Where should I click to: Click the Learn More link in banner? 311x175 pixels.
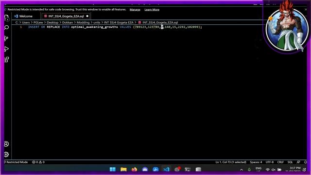point(152,10)
